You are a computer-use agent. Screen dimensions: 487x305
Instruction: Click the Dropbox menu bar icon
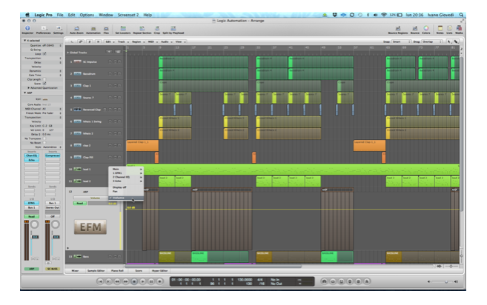334,15
